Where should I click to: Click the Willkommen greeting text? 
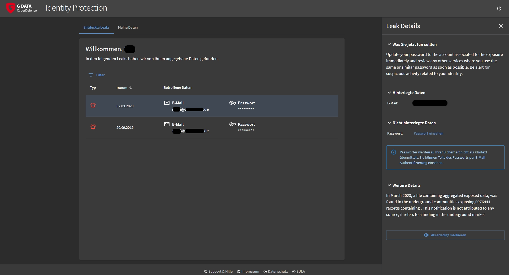[x=104, y=49]
